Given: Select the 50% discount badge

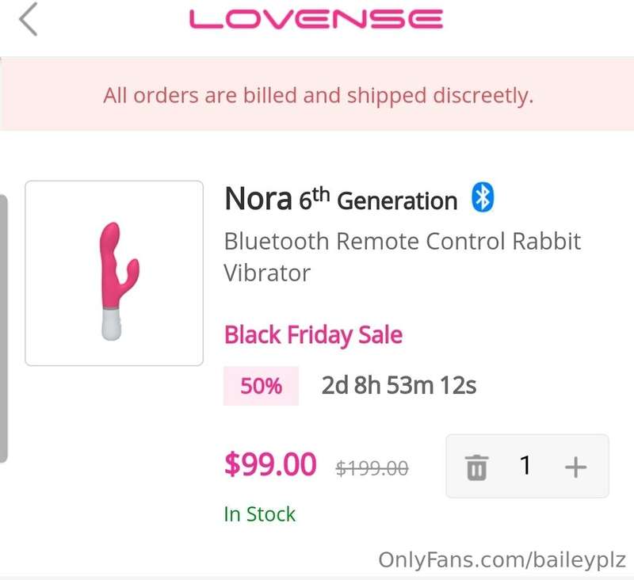Looking at the screenshot, I should [x=261, y=386].
